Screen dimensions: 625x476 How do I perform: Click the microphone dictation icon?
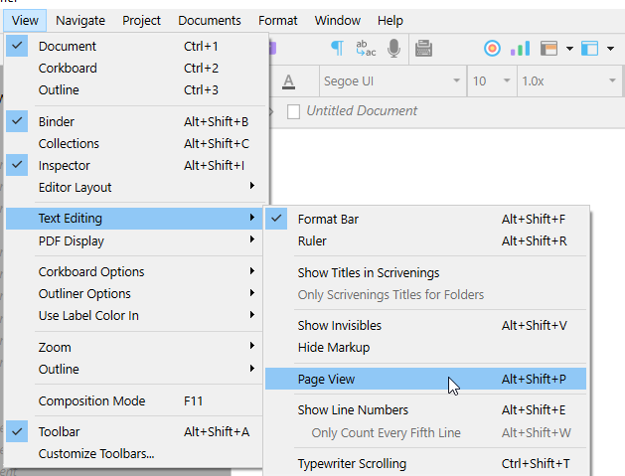393,49
